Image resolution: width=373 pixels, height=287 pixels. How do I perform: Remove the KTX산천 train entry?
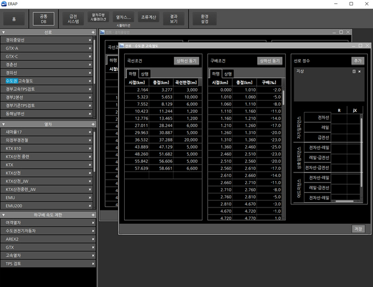tap(93, 173)
